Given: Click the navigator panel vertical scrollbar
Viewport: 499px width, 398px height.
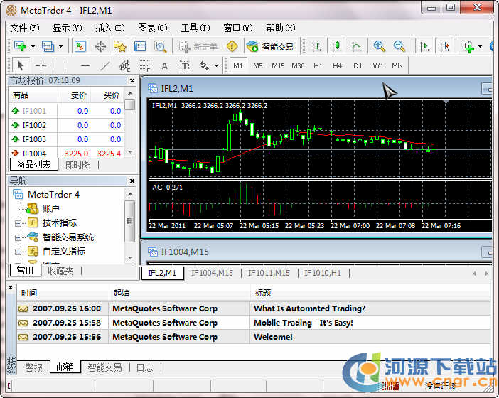Looking at the screenshot, I should click(x=129, y=220).
